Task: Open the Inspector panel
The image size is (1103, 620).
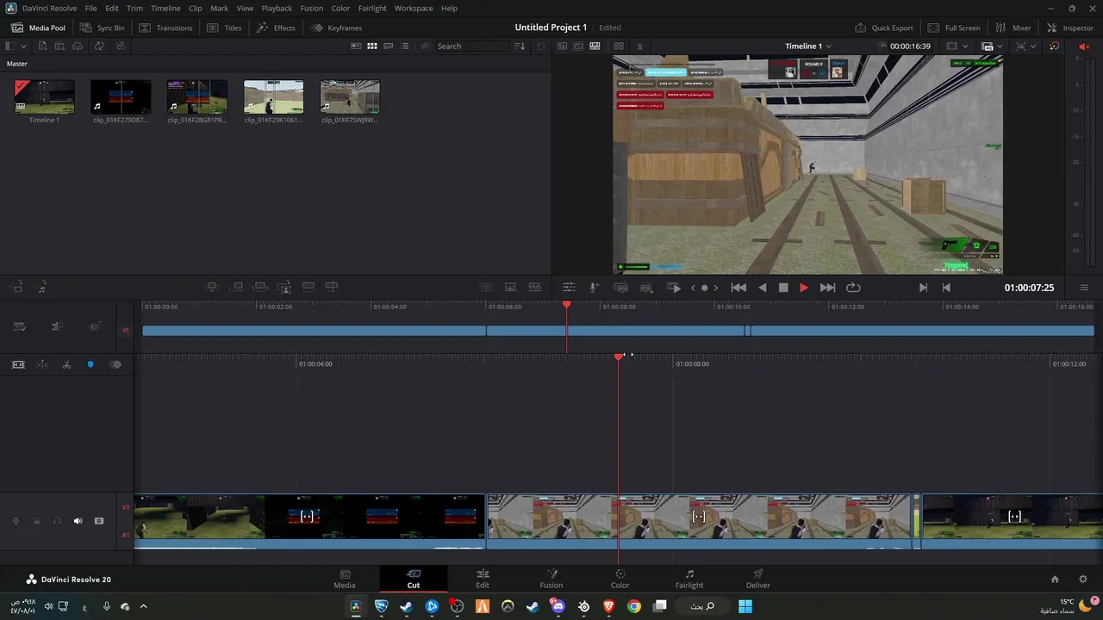Action: (1069, 28)
